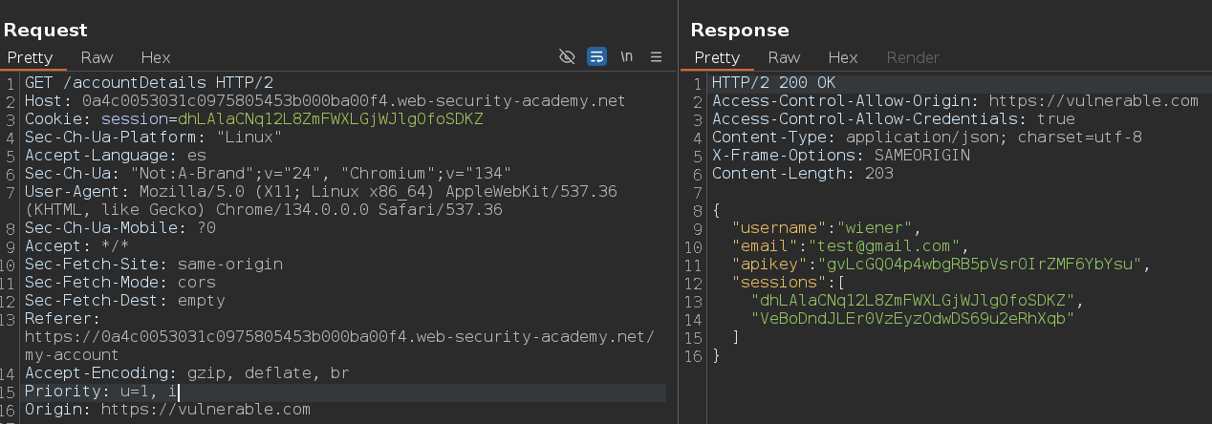
Task: Click the Referer URL in the request
Action: (339, 346)
